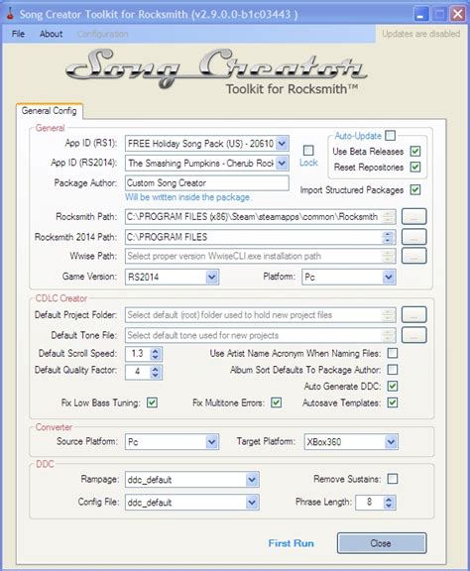Image resolution: width=470 pixels, height=571 pixels.
Task: Disable Auto Generate DDC
Action: pyautogui.click(x=393, y=386)
